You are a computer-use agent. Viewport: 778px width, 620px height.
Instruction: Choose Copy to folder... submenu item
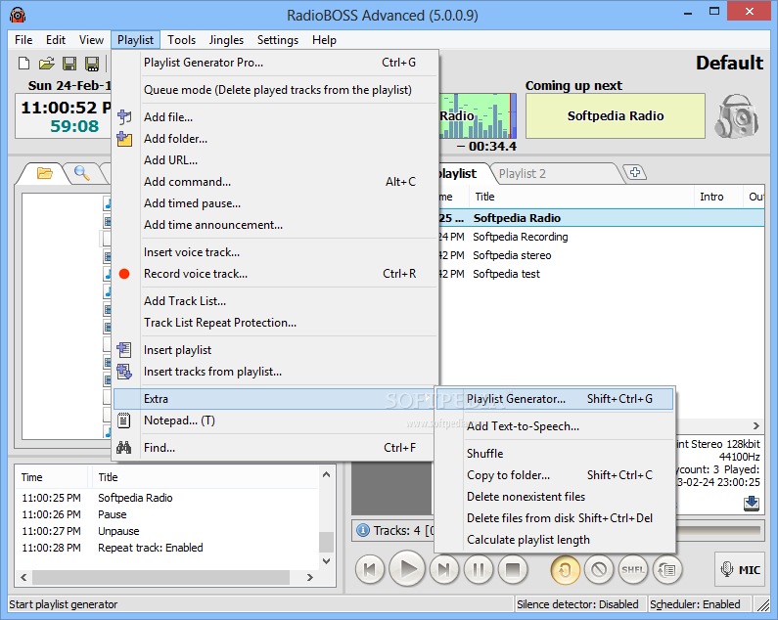(x=554, y=475)
